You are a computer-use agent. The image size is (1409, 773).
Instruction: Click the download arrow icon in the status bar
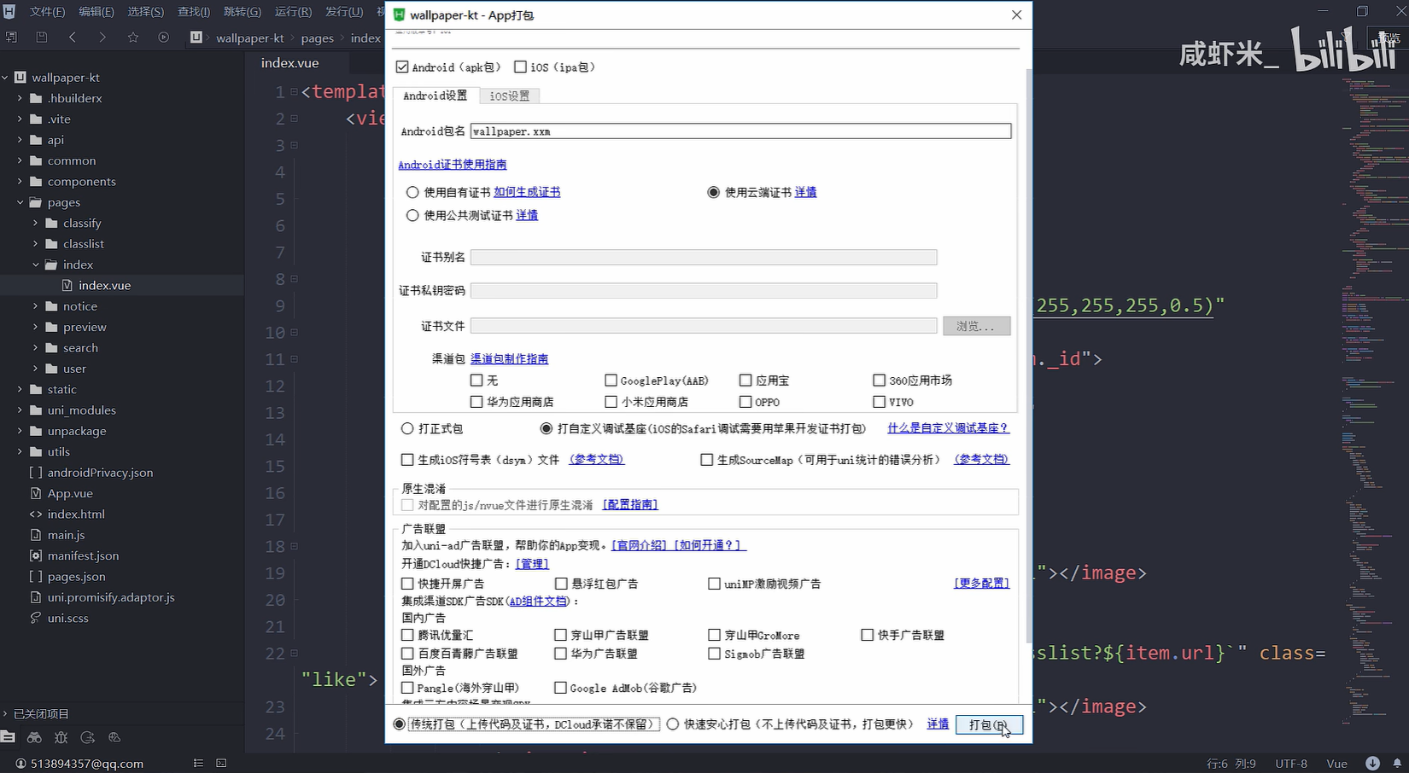1372,764
